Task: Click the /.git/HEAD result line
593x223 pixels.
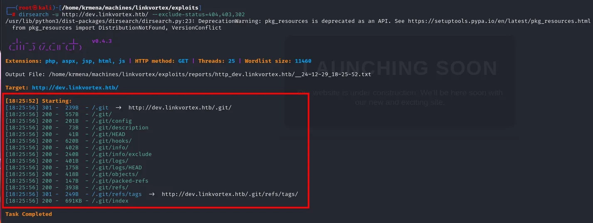Action: click(65, 134)
